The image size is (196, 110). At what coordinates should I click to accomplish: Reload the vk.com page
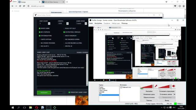click(x=20, y=6)
